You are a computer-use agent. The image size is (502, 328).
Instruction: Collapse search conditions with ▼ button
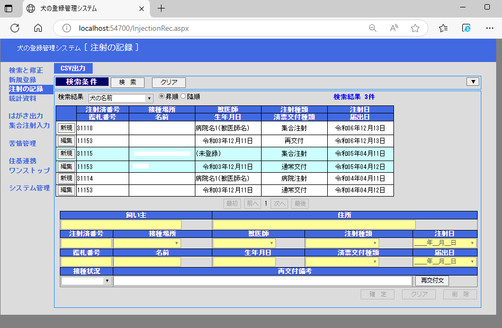pos(472,82)
